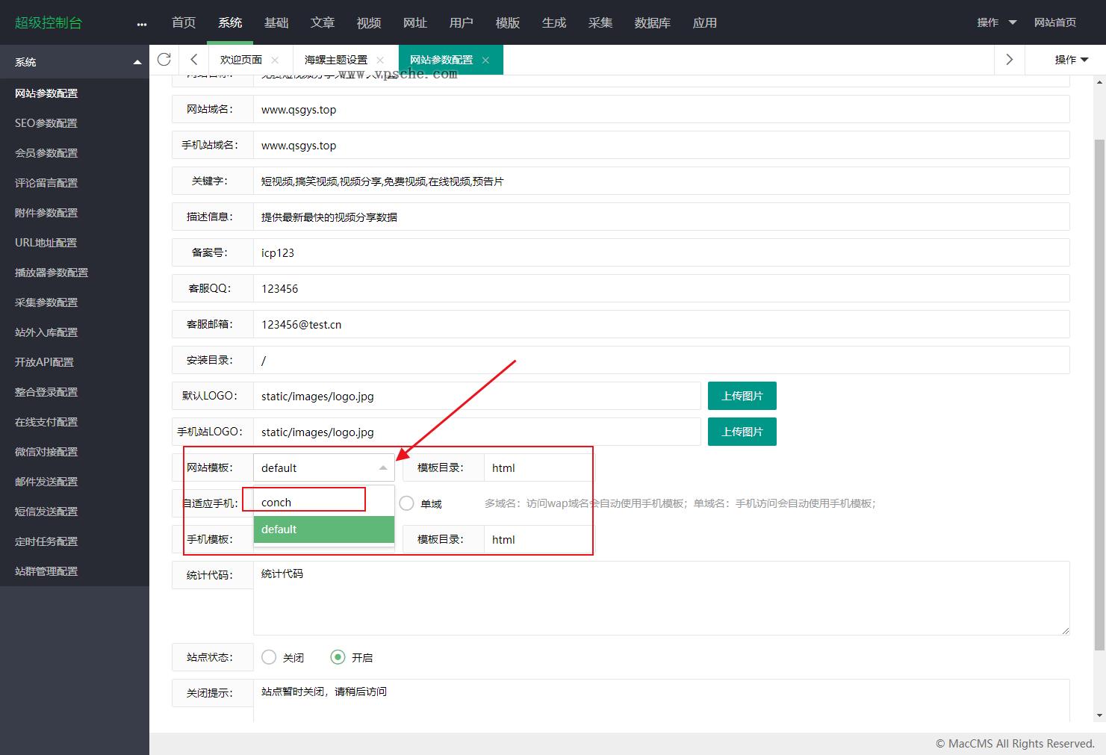Refresh the current tab content

point(164,59)
